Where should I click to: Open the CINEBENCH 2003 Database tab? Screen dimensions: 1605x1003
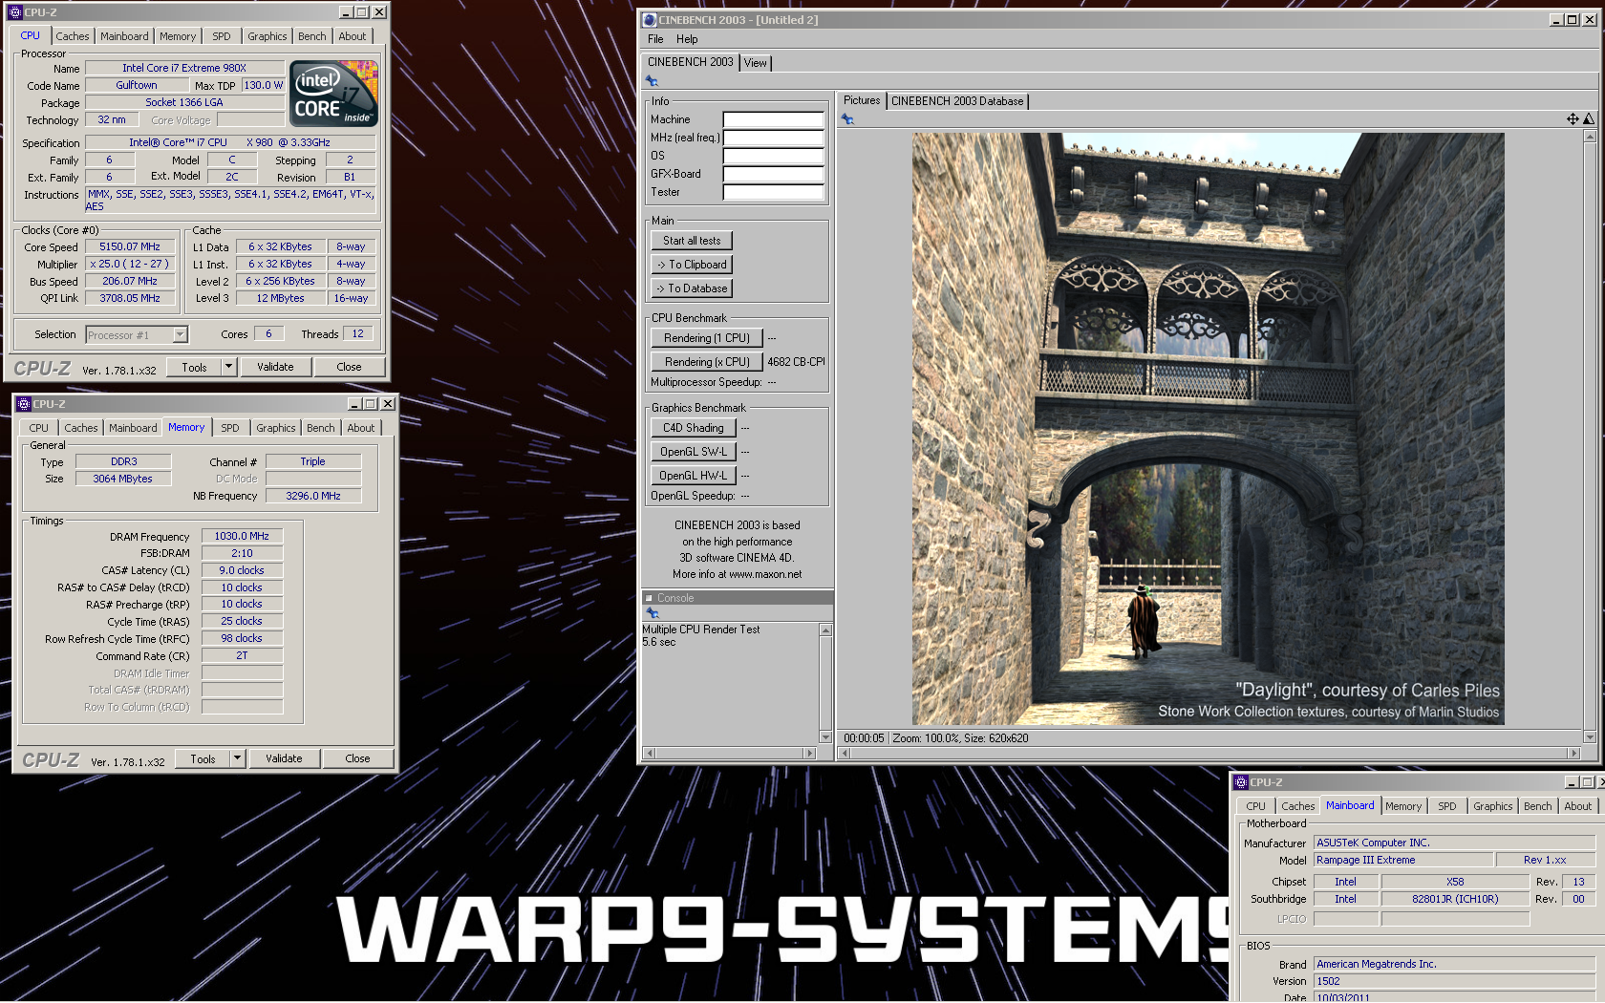pyautogui.click(x=957, y=101)
